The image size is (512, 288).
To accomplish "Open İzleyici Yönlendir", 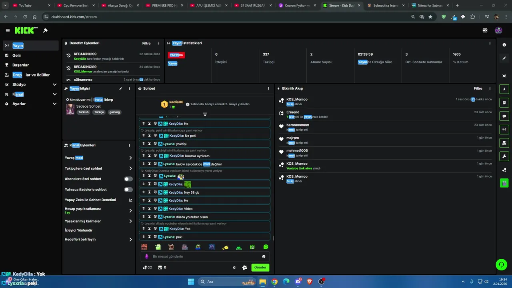I will (x=78, y=230).
